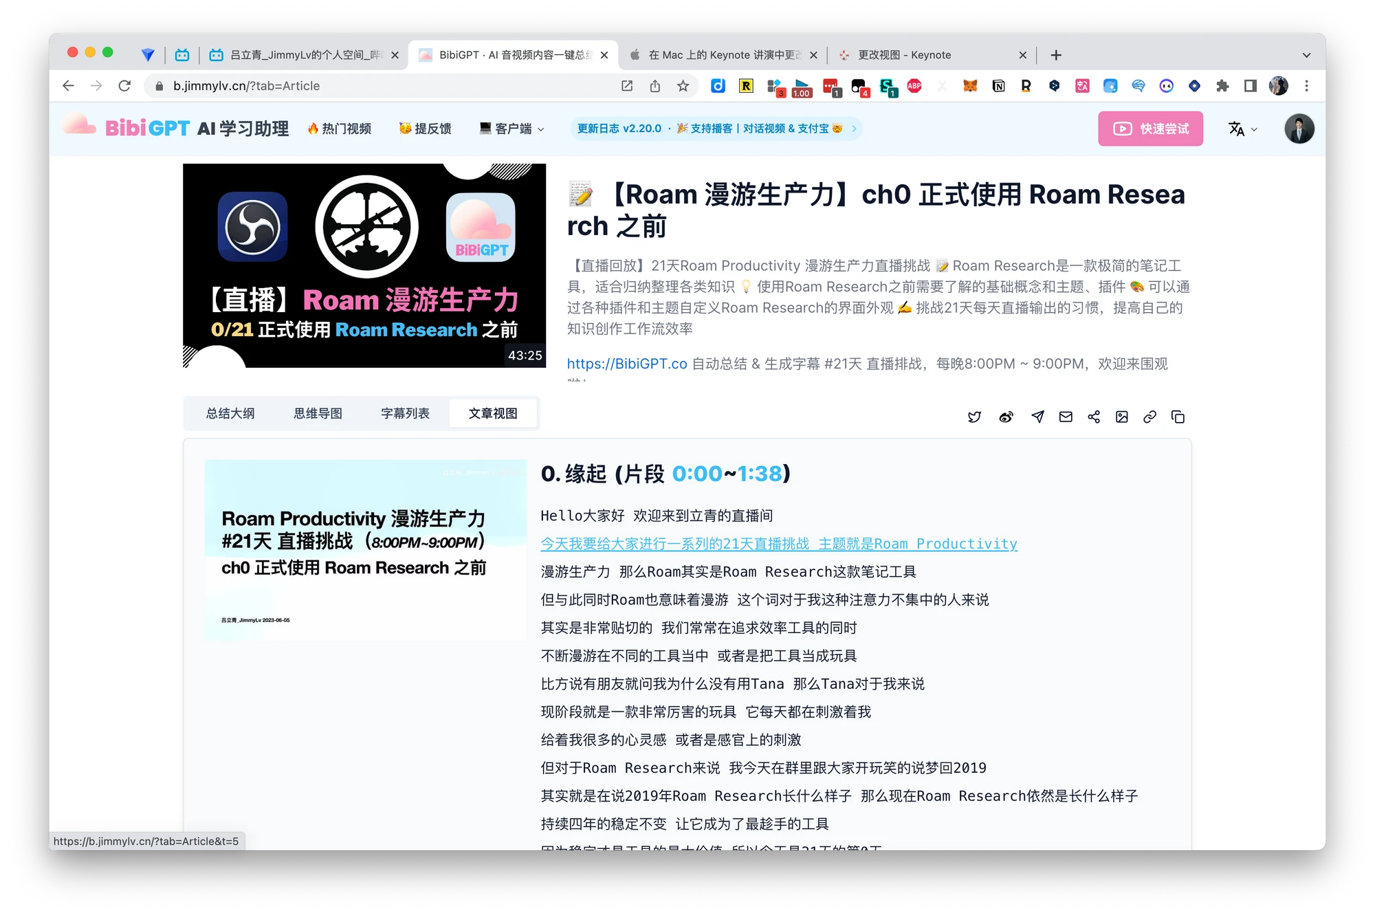Open the https://BibiGPT.co link
1375x915 pixels.
tap(627, 364)
